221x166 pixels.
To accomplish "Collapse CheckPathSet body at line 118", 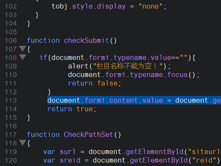I will 22,143.
